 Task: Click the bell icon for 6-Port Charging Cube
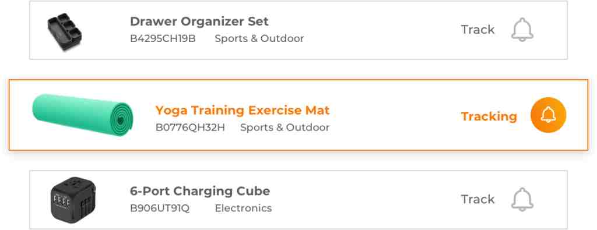[x=522, y=199]
